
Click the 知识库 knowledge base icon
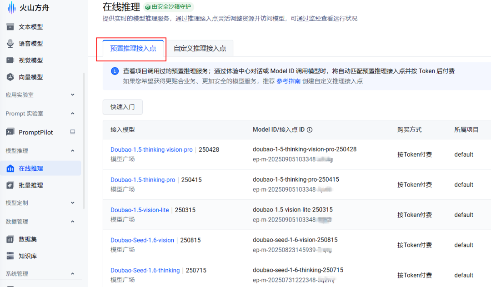(10, 256)
